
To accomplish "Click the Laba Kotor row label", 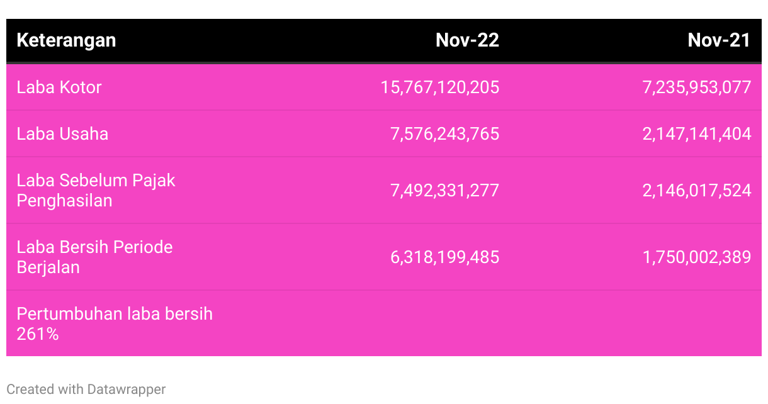I will (59, 87).
